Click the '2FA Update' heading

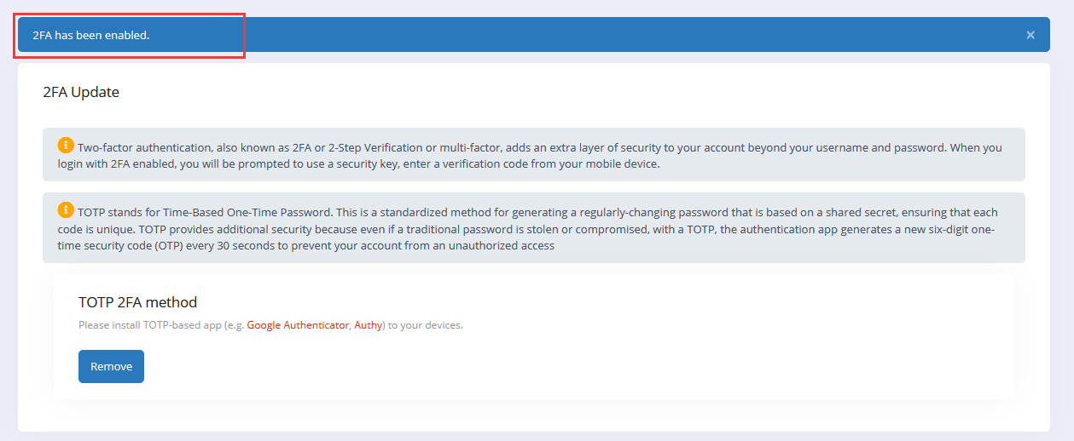[81, 92]
